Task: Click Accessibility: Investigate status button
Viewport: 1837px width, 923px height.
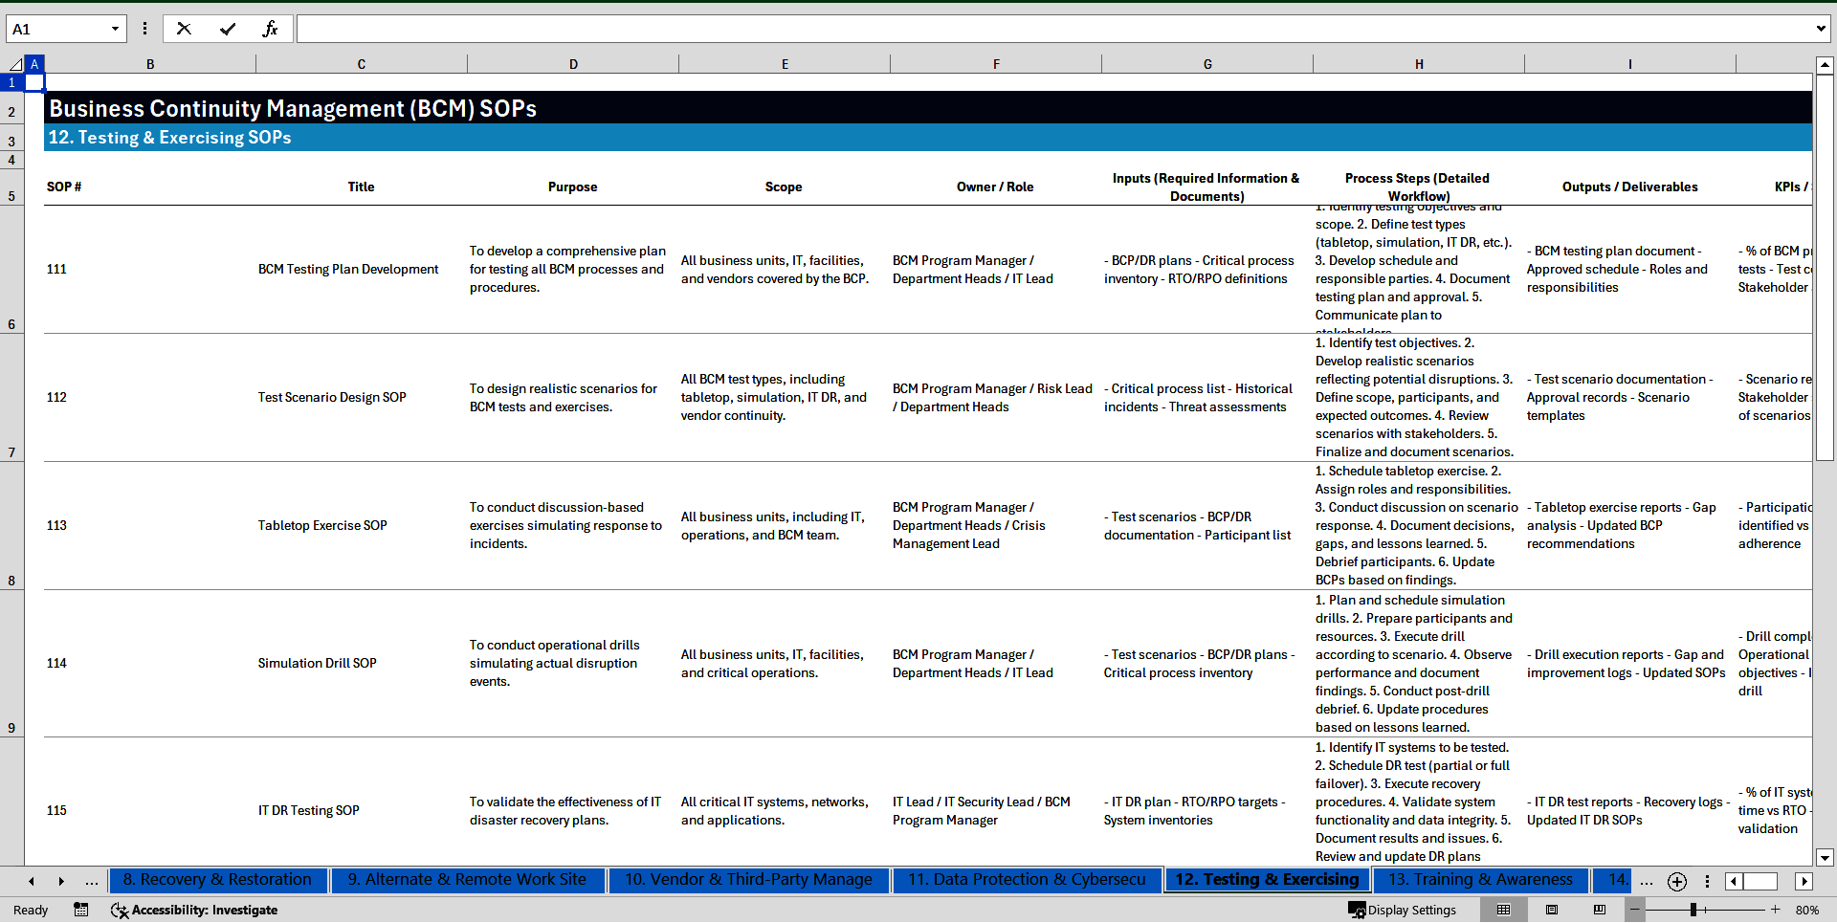Action: coord(194,910)
